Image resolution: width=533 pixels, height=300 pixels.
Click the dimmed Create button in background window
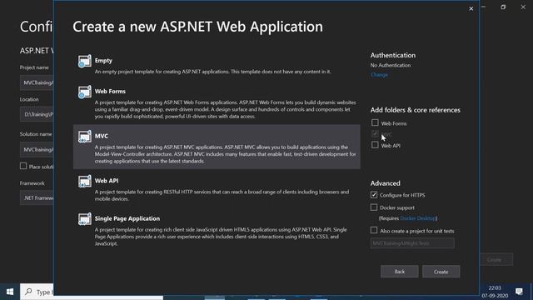tap(496, 259)
